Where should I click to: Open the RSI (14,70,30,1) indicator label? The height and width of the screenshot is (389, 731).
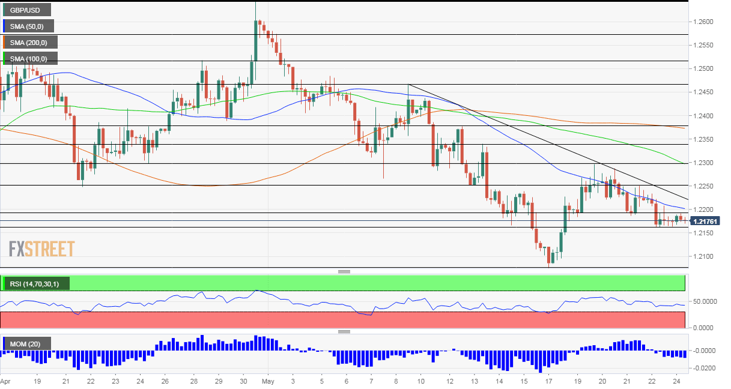pyautogui.click(x=36, y=283)
